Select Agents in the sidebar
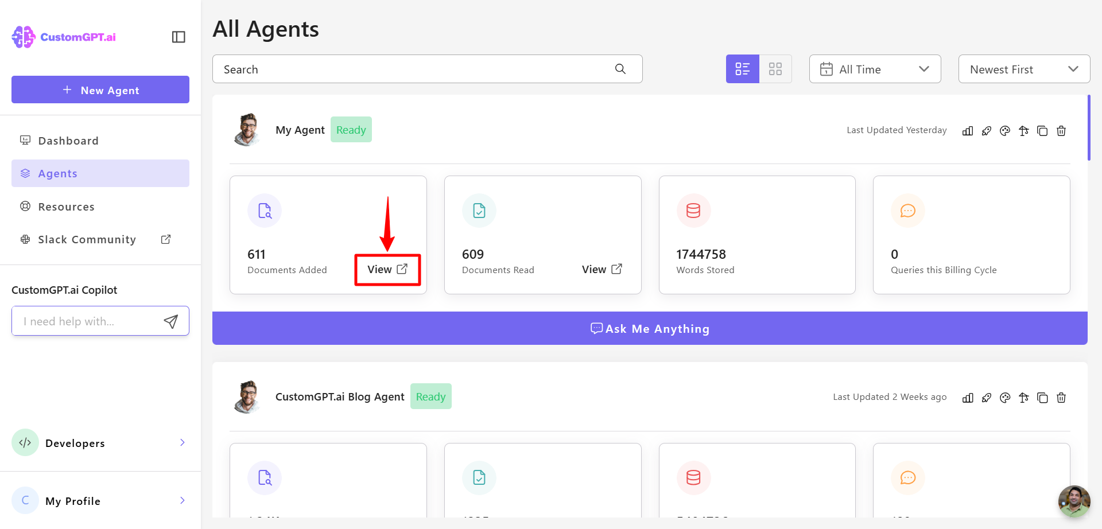This screenshot has width=1102, height=529. (x=100, y=173)
